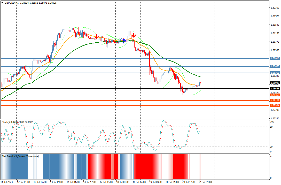Select the red down arrow above 14 Jul 17:00

97,37
